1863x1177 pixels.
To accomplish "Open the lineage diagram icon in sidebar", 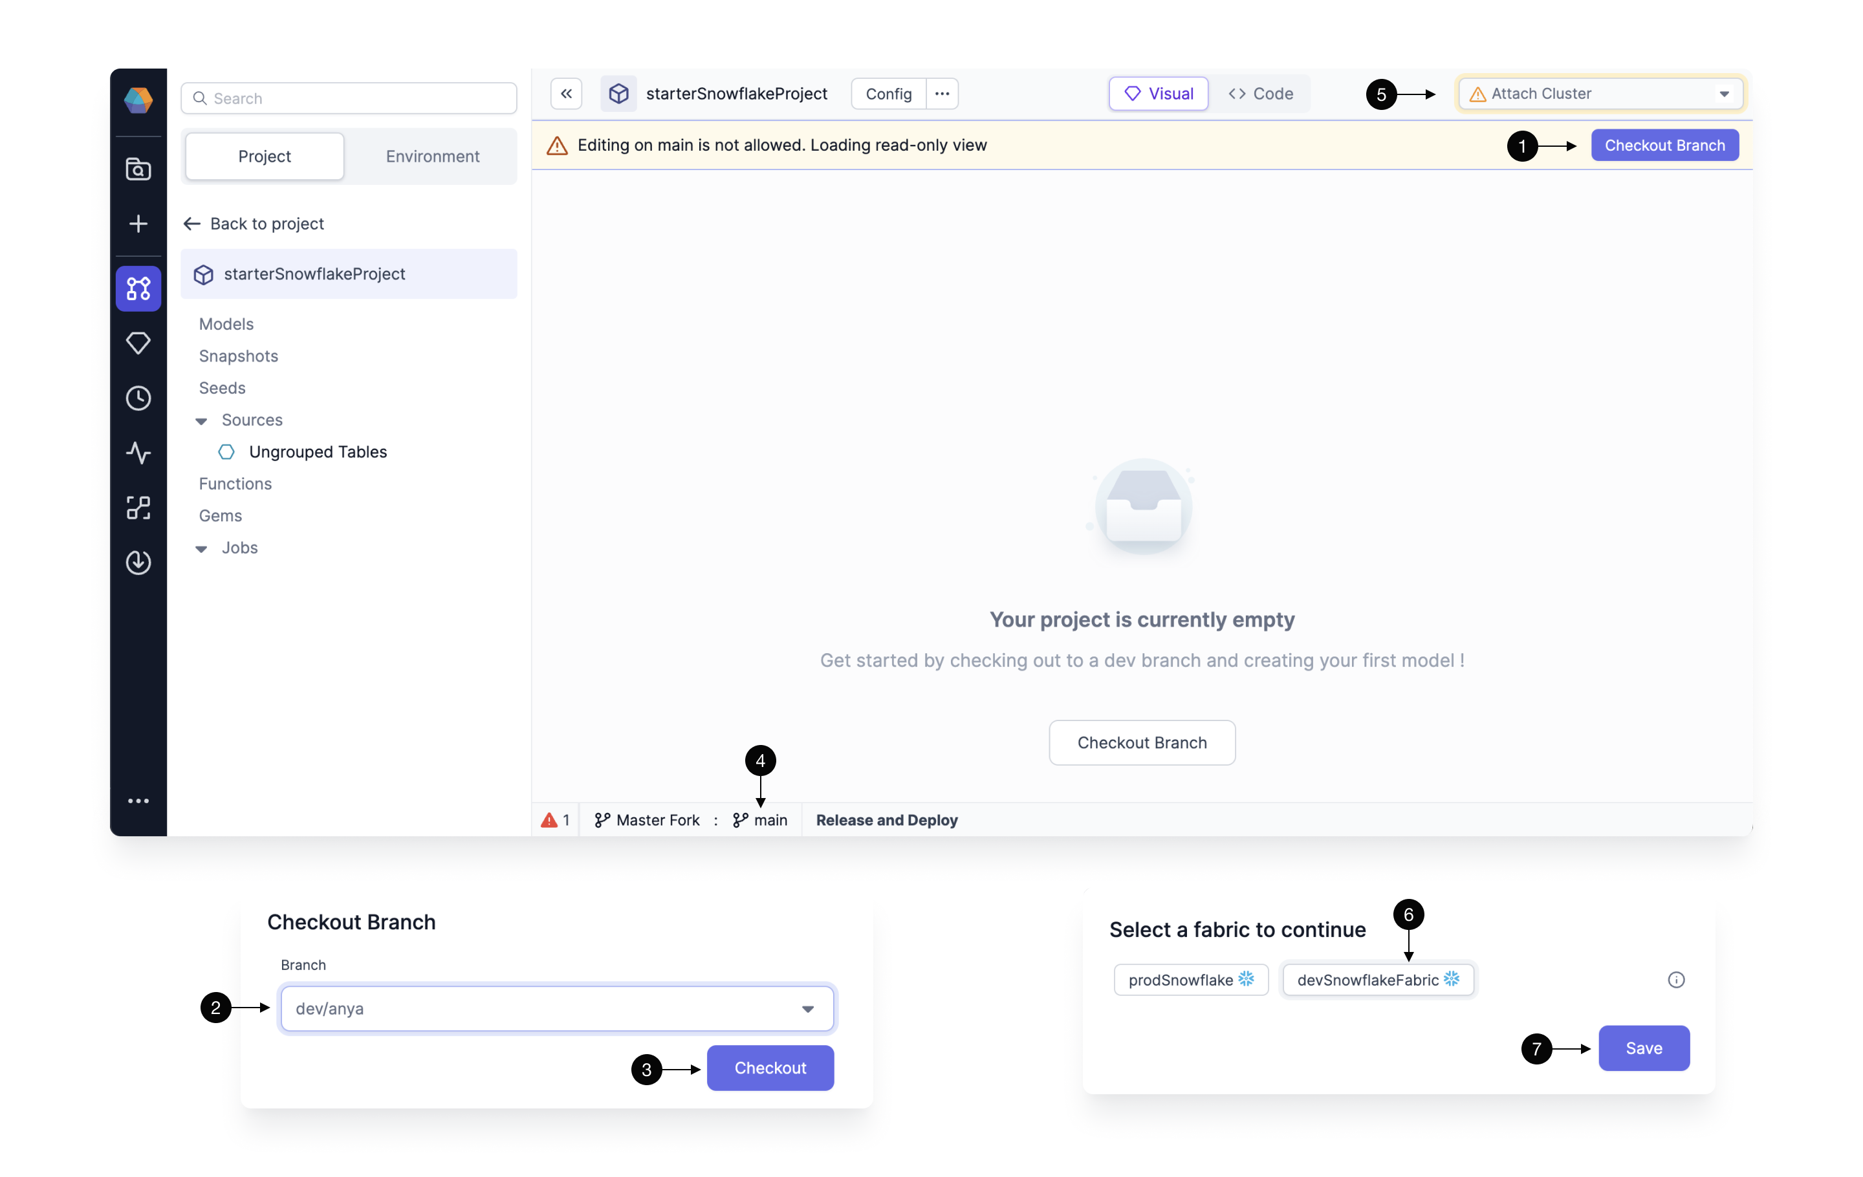I will point(138,507).
